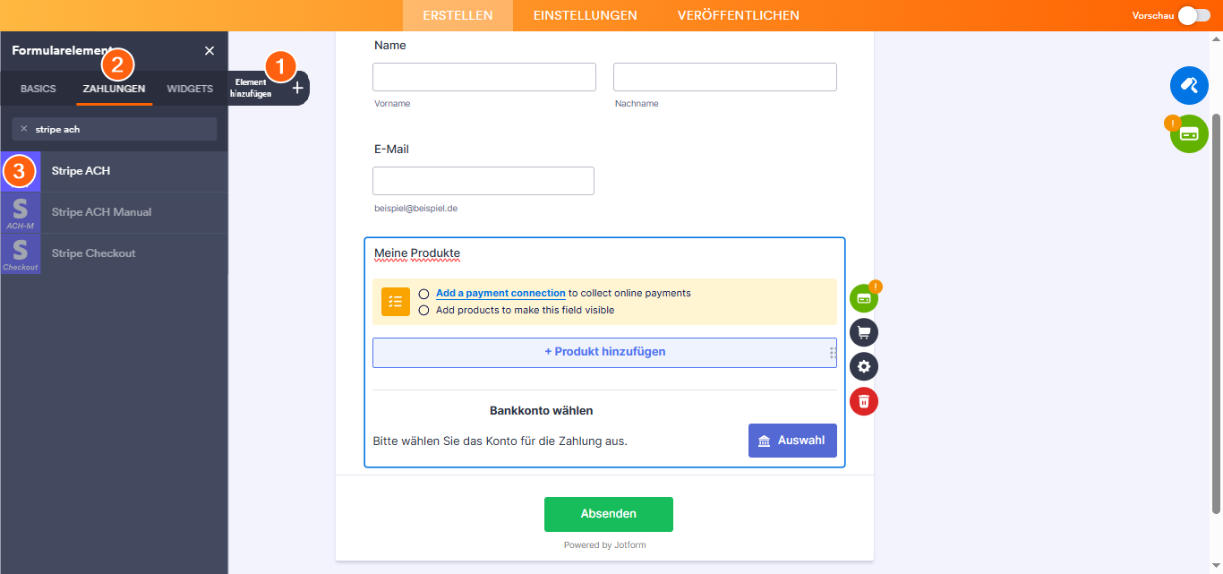
Task: Open the payment gear settings icon
Action: (863, 366)
